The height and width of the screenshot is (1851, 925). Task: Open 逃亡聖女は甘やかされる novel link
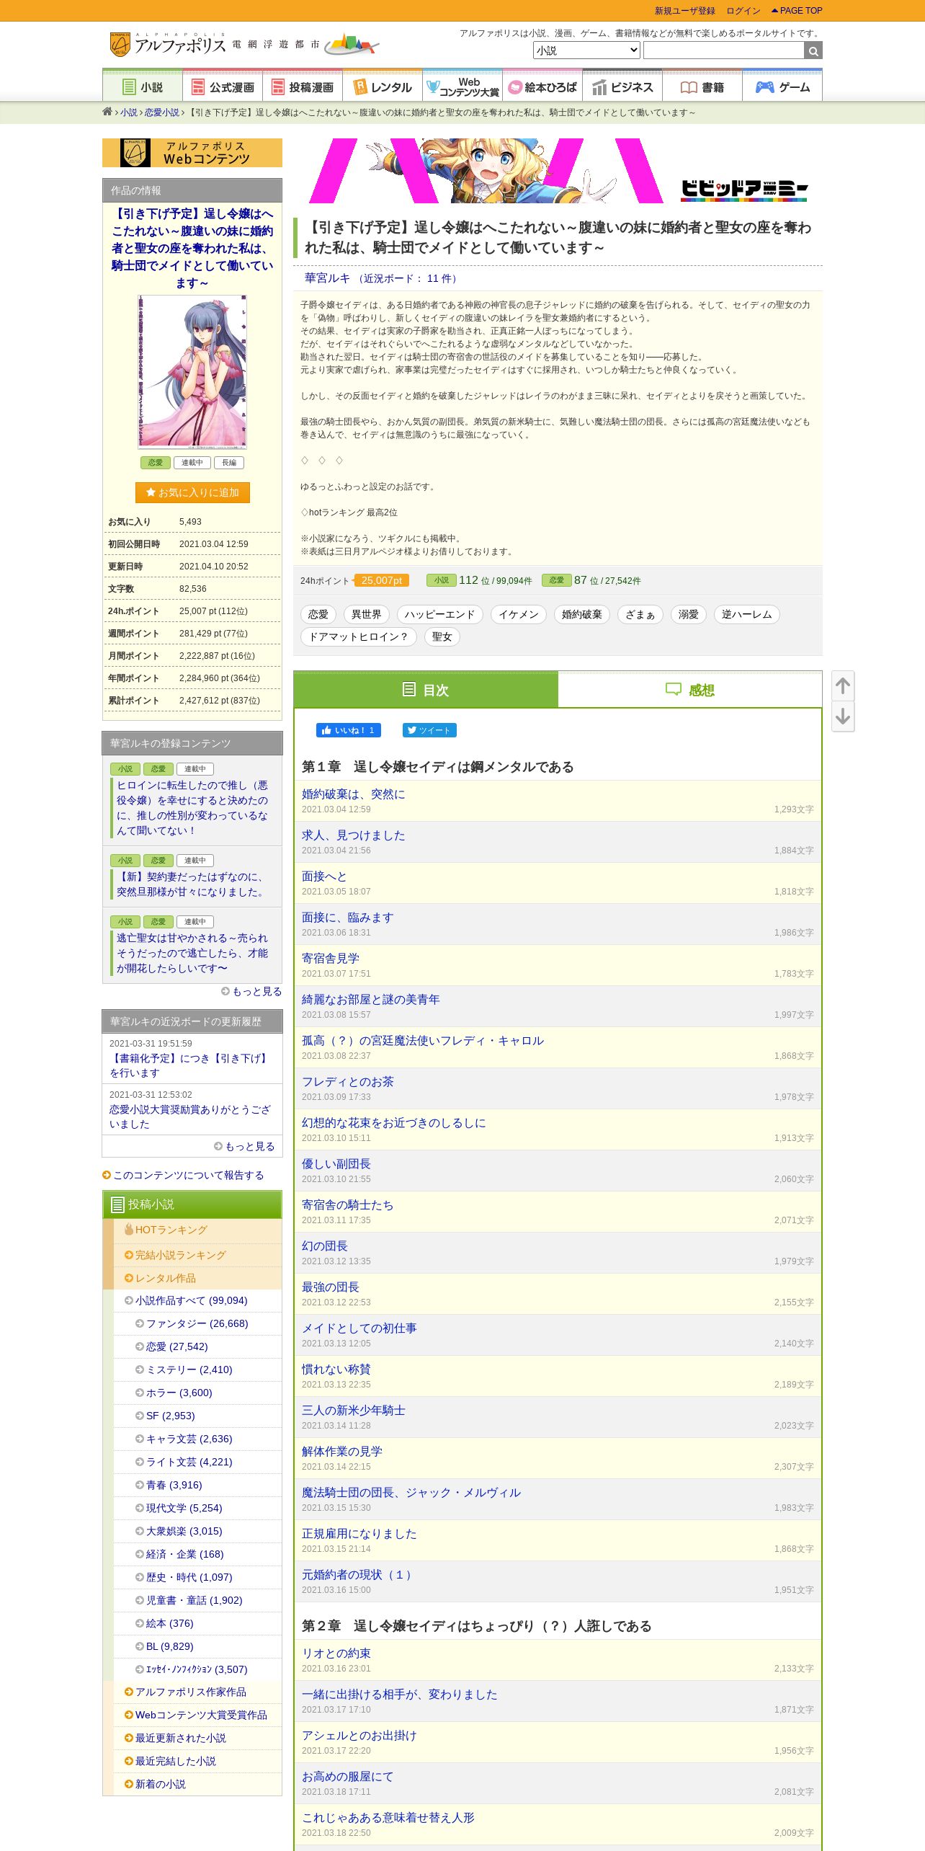point(192,953)
